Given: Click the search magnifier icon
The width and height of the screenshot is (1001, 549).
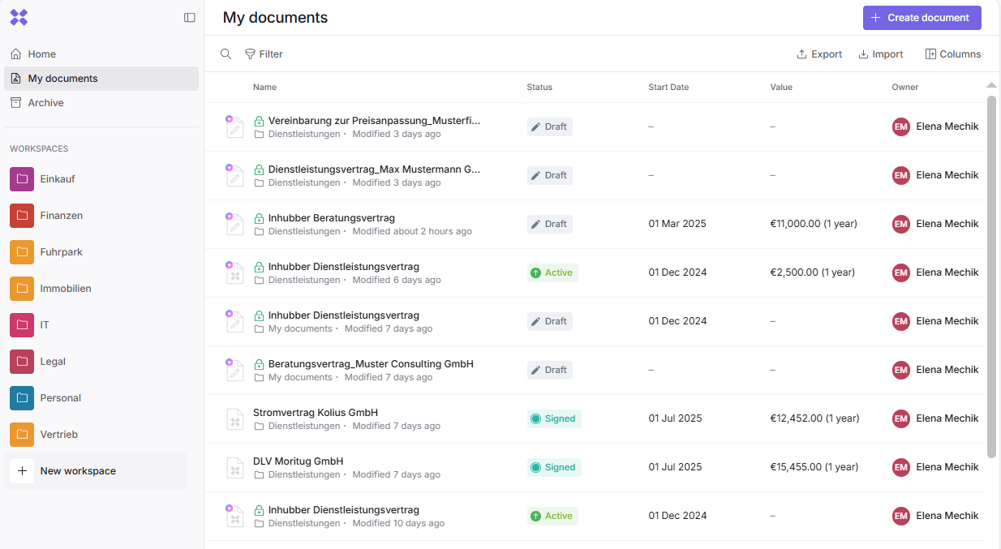Looking at the screenshot, I should click(x=226, y=54).
